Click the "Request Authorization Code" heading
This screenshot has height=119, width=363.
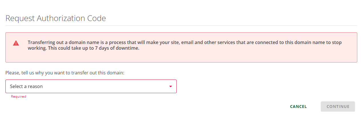(56, 18)
